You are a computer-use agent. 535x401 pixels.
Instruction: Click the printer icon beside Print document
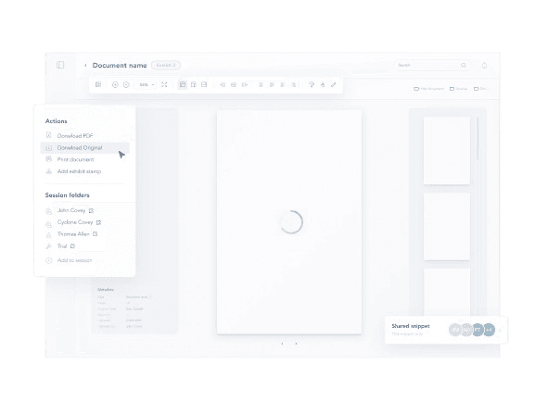[x=49, y=159]
